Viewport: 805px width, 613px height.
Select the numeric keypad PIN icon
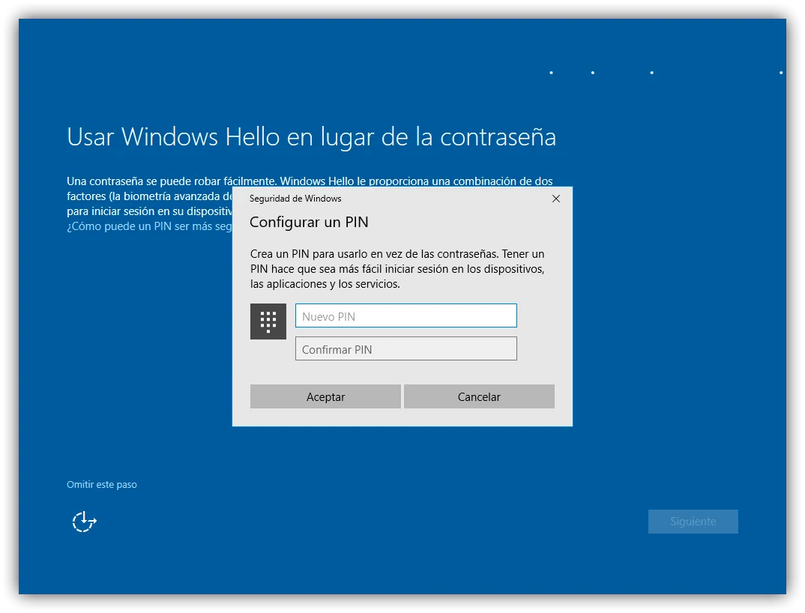[268, 321]
